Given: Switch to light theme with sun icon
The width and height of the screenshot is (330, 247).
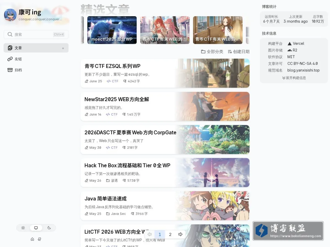Looking at the screenshot, I should (x=23, y=228).
